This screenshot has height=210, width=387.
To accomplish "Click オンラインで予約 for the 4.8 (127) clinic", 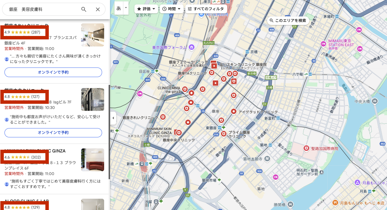I will pos(53,133).
